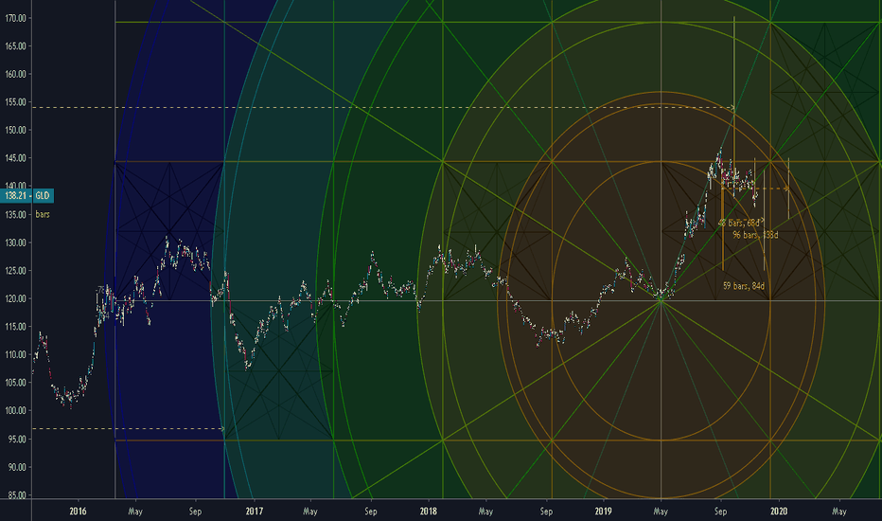Click the 155.00 price axis label
This screenshot has width=882, height=521.
(16, 102)
